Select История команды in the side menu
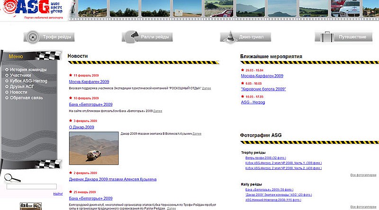The width and height of the screenshot is (379, 210). point(28,70)
